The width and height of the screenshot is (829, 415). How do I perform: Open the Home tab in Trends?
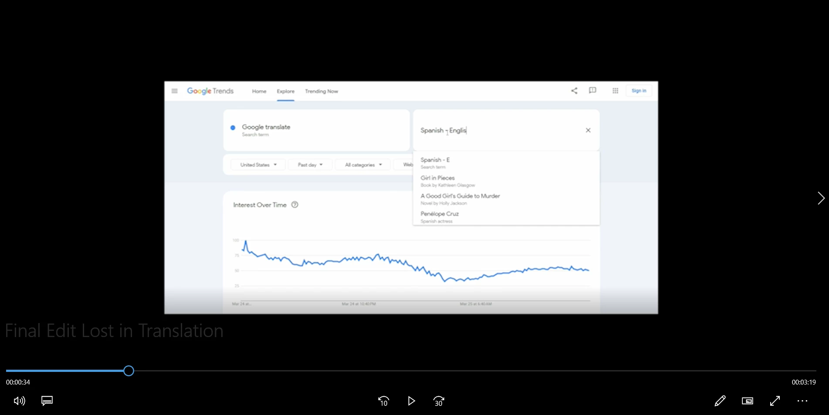point(259,91)
